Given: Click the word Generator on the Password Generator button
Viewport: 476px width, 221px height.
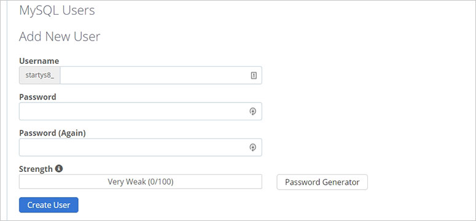Looking at the screenshot, I should click(x=341, y=182).
